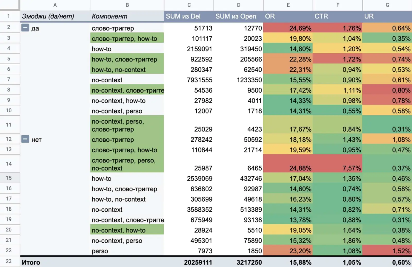Screen dimensions: 412x267
Task: Select UR value 1,52%
Action: (x=387, y=251)
